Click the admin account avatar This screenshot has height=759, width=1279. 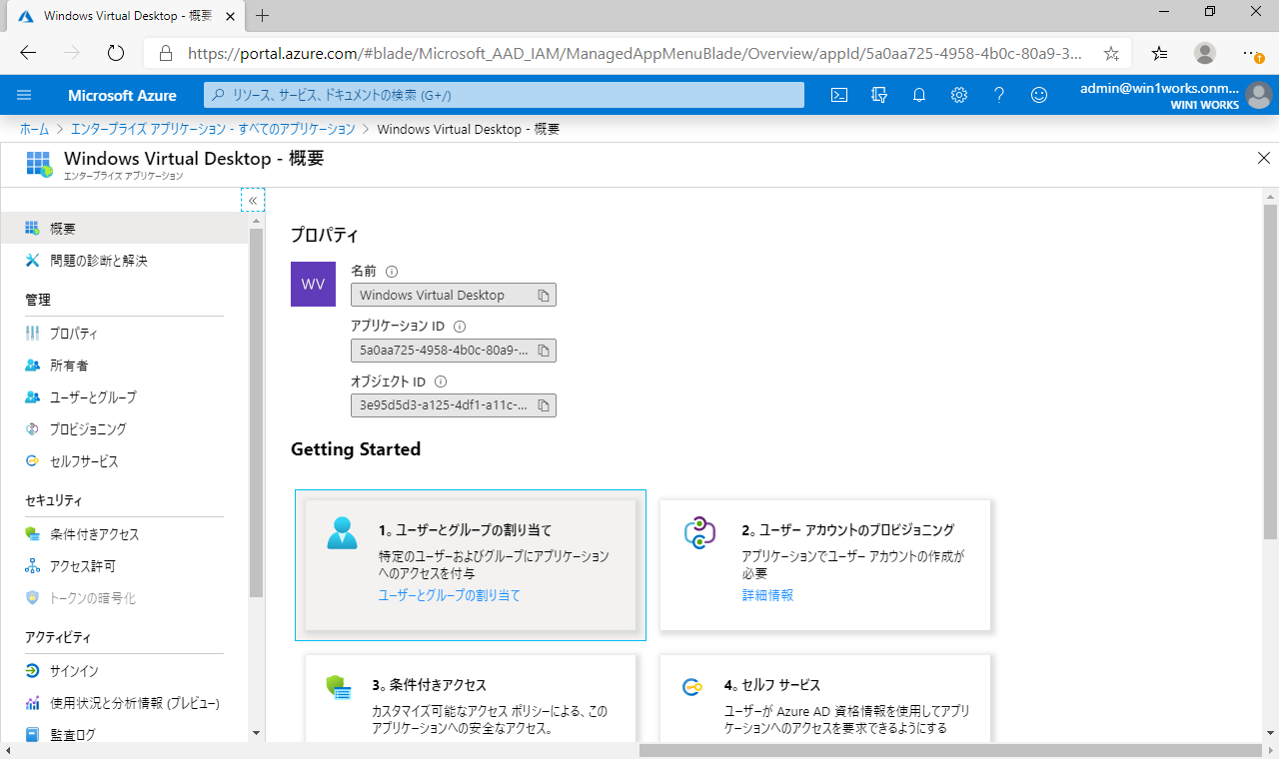click(x=1259, y=96)
